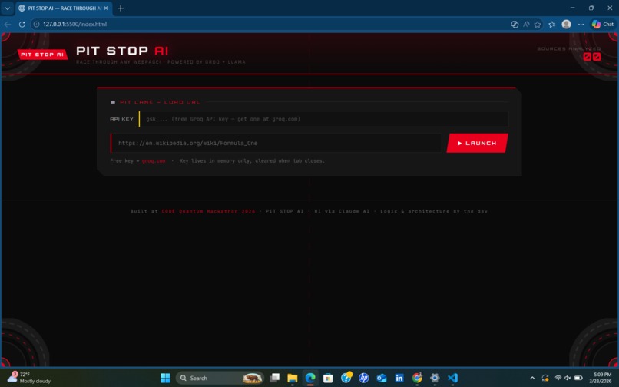
Task: Open the Edge settings ellipsis menu
Action: [581, 24]
